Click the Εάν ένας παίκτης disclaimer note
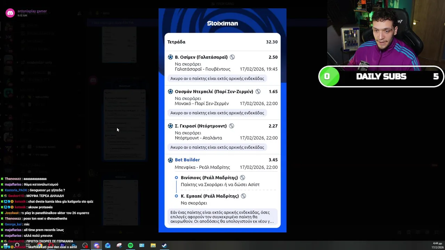This screenshot has width=445, height=250. tap(222, 217)
